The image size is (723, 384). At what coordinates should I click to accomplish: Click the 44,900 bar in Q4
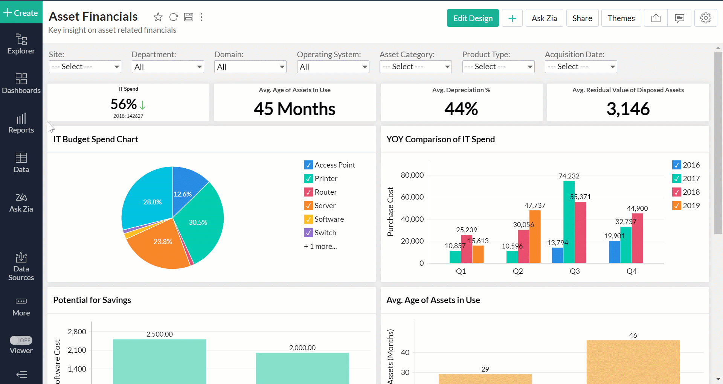click(x=637, y=238)
